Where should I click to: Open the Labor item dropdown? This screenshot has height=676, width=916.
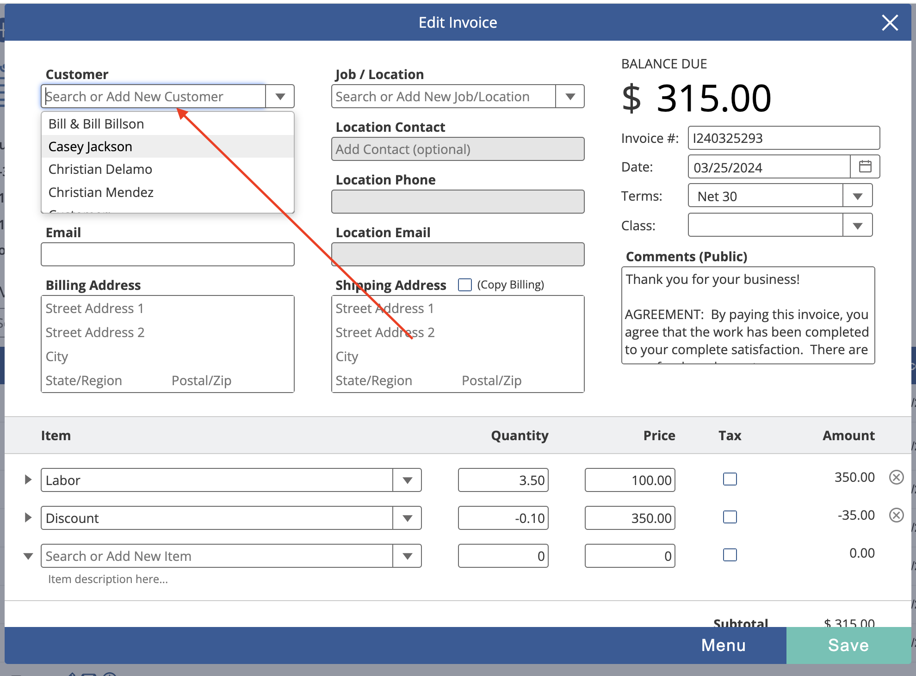coord(408,480)
